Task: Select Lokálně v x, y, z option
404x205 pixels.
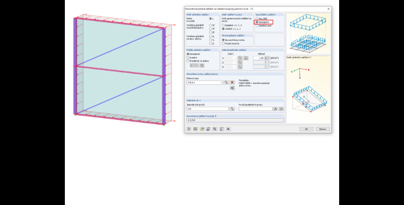Action: [x=223, y=29]
